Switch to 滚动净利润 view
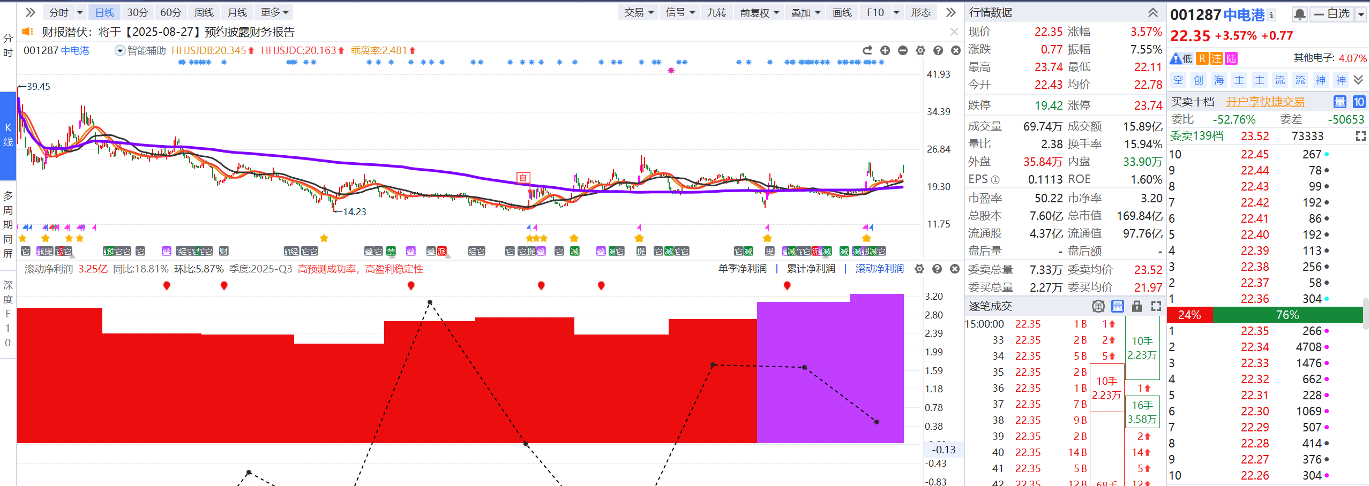 880,269
